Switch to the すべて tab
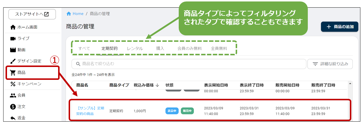Image resolution: width=363 pixels, height=124 pixels. tap(84, 49)
